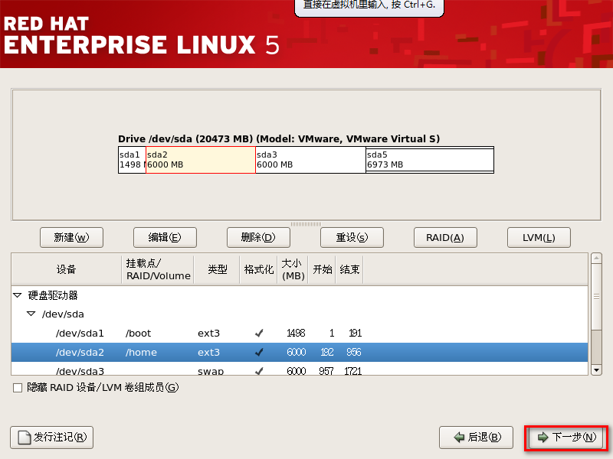Select sda5 6973 MB block in diagram
This screenshot has width=613, height=459.
point(430,160)
